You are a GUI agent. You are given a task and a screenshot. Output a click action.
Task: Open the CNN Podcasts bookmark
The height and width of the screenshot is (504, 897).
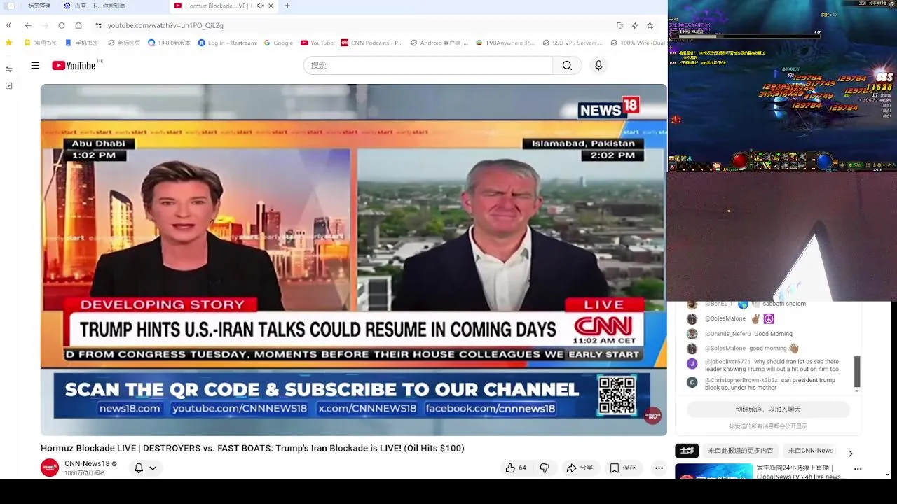click(x=371, y=43)
